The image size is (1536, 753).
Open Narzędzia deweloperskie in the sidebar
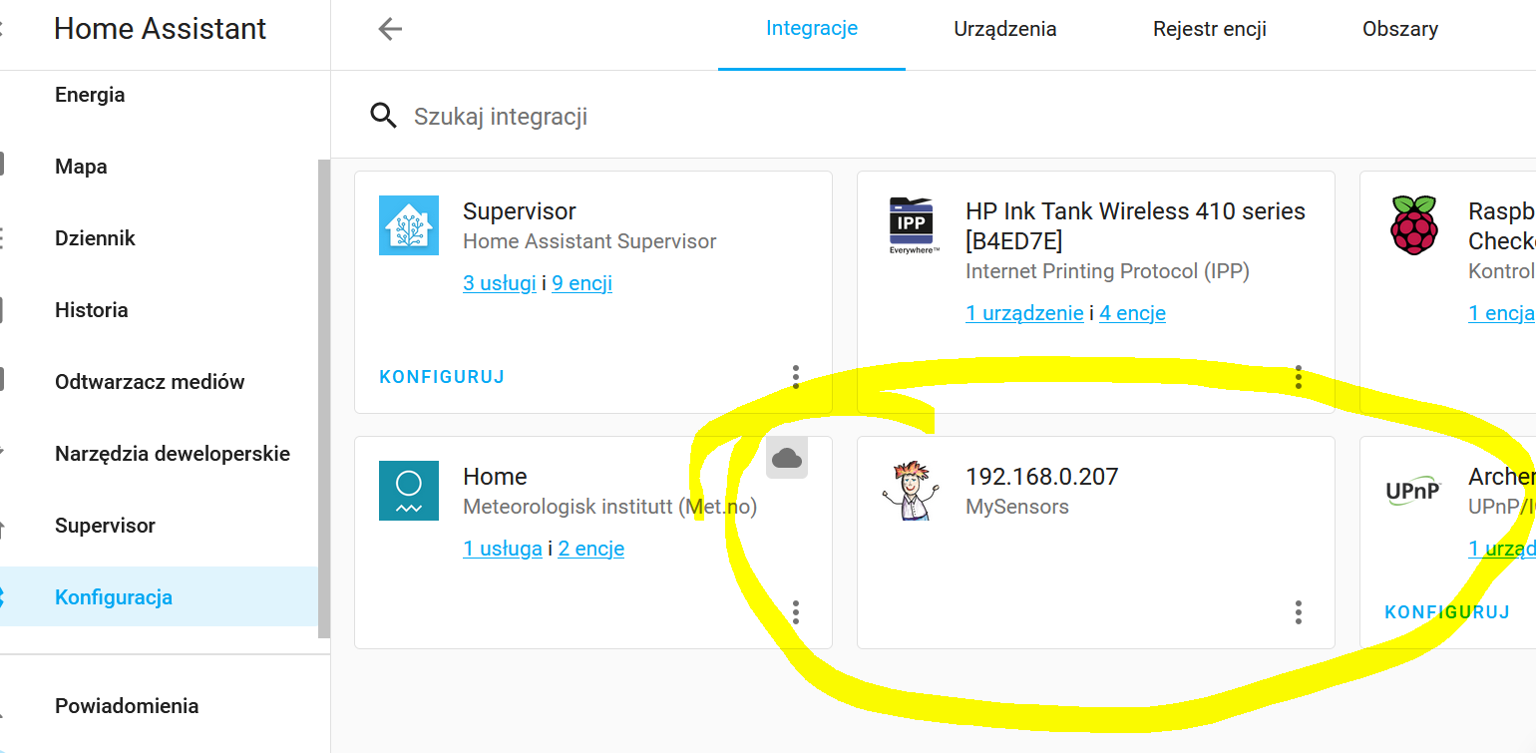pos(173,454)
